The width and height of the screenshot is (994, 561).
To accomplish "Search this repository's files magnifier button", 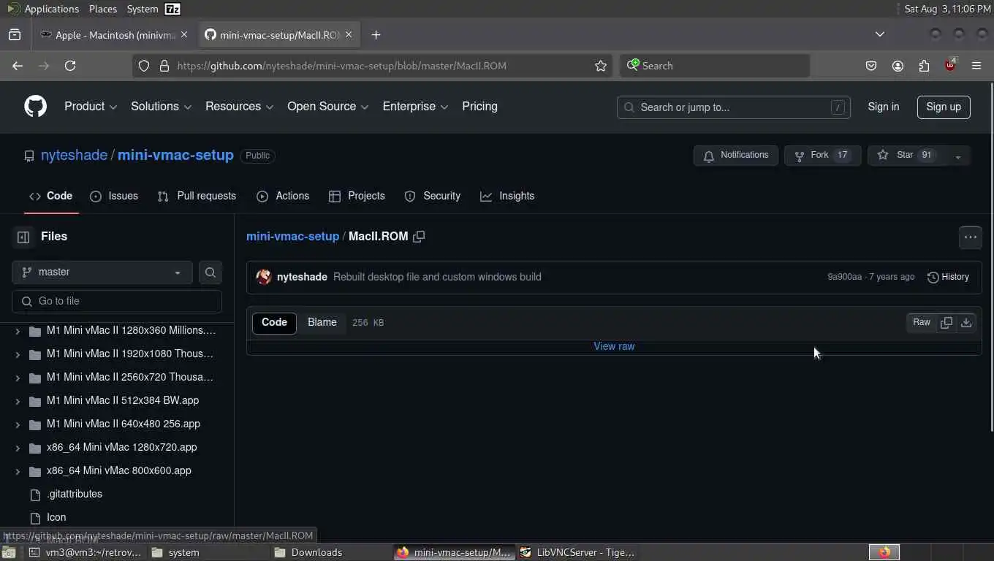I will pyautogui.click(x=210, y=272).
